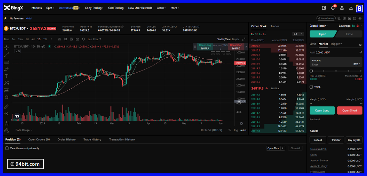Click the green Open Long button
Image resolution: width=367 pixels, height=176 pixels.
pos(322,110)
